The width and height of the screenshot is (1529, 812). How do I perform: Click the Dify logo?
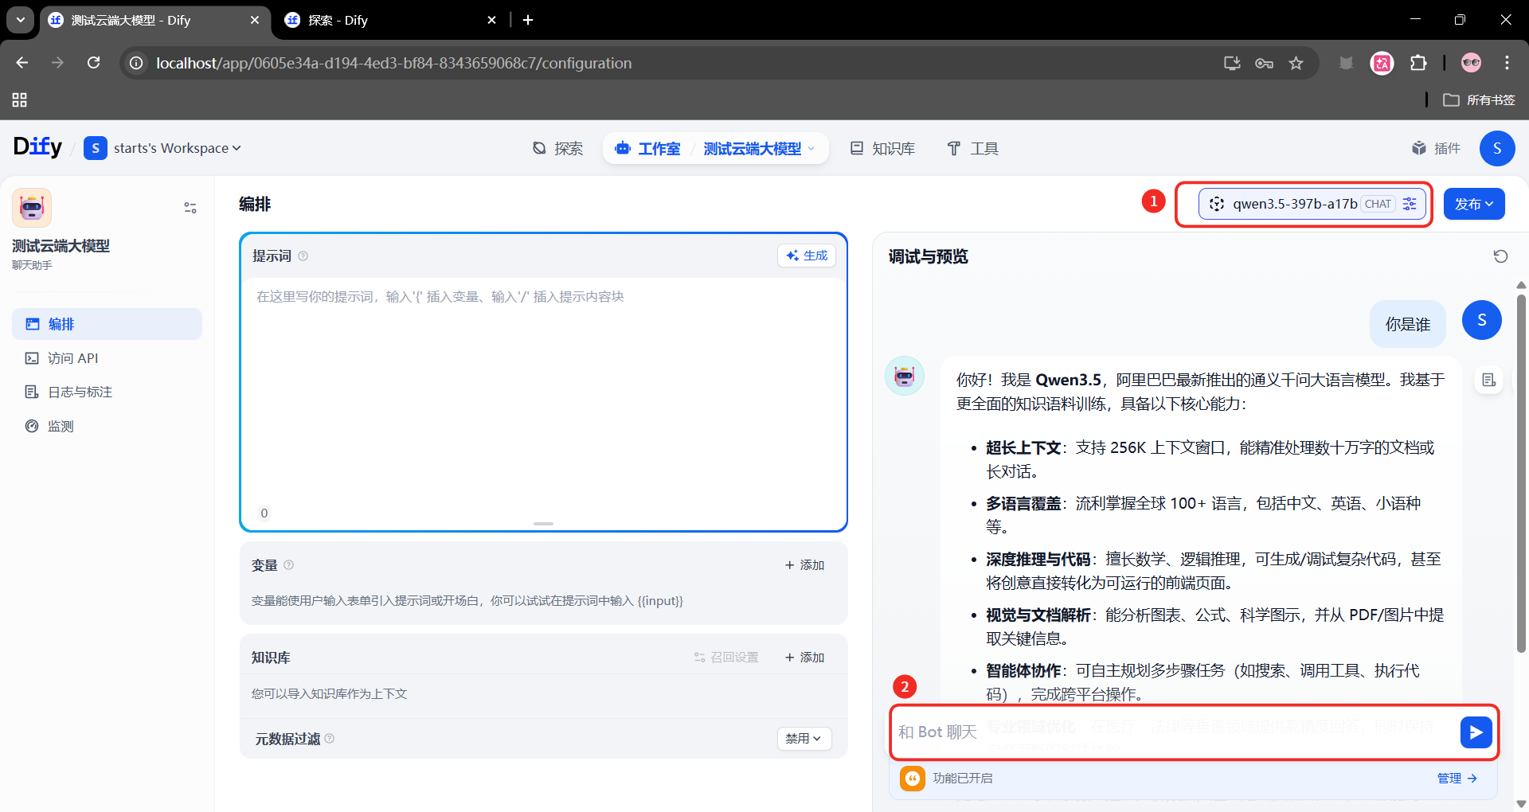[37, 147]
